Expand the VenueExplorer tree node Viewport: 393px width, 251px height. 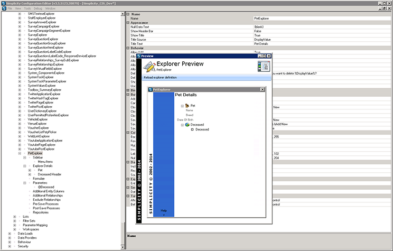pos(20,124)
